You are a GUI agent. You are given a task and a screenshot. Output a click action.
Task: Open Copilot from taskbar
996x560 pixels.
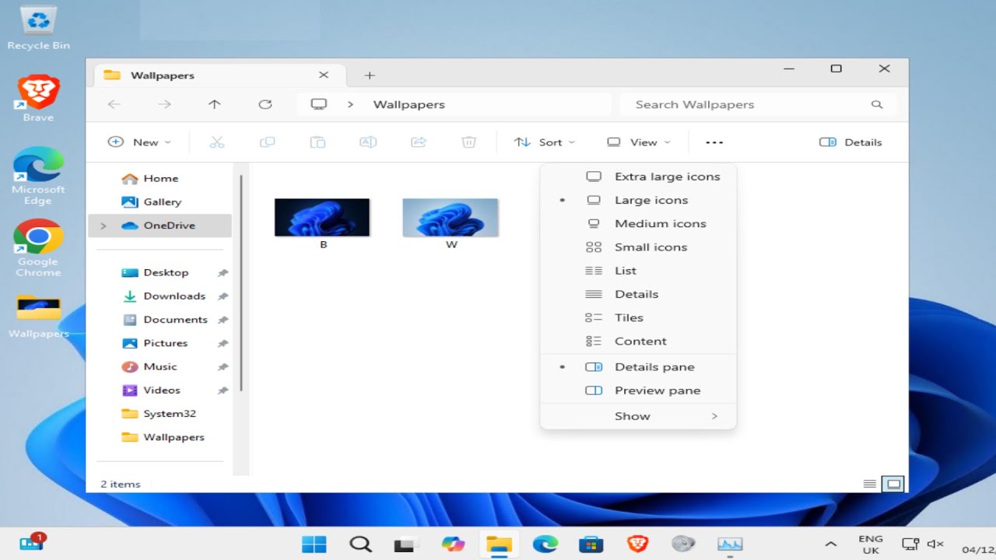[x=452, y=544]
